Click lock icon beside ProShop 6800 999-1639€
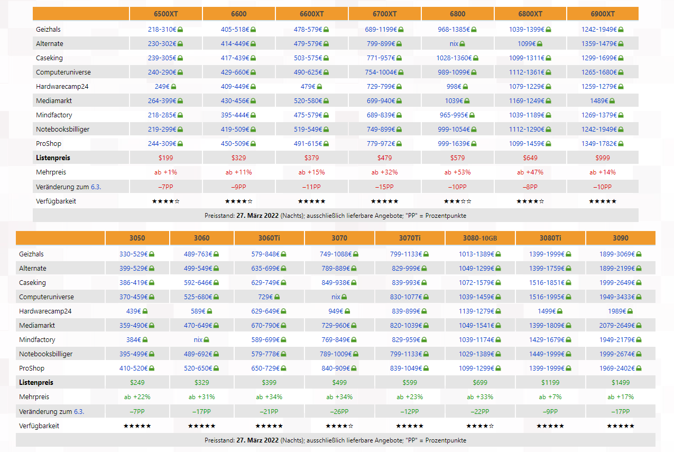Image resolution: width=674 pixels, height=452 pixels. click(475, 144)
